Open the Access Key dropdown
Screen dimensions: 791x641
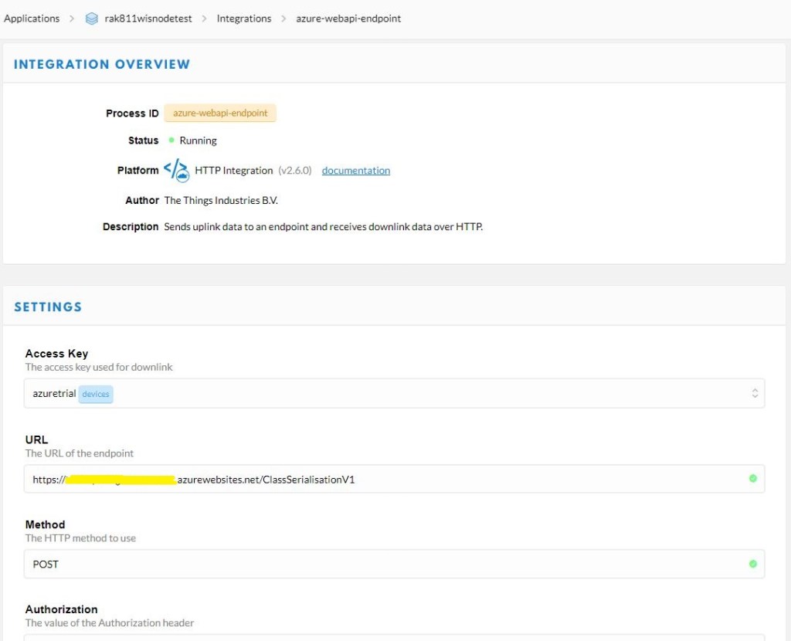[x=394, y=393]
